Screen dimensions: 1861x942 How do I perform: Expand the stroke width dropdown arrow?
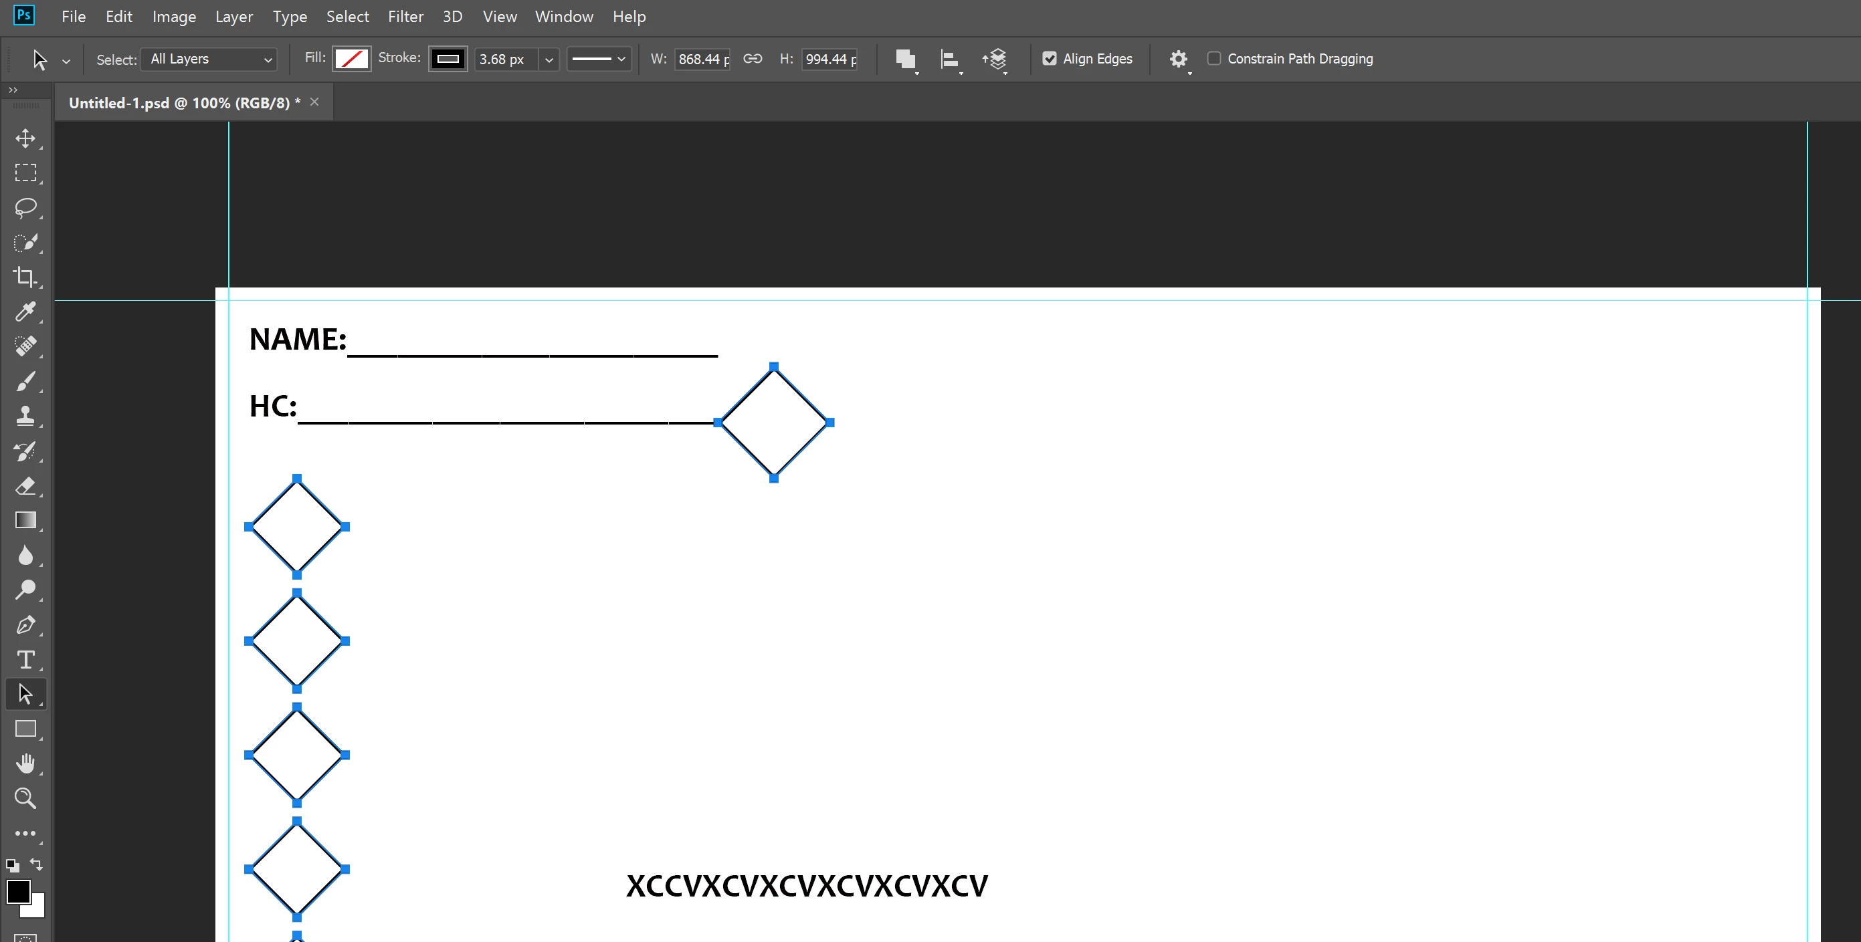click(x=549, y=60)
